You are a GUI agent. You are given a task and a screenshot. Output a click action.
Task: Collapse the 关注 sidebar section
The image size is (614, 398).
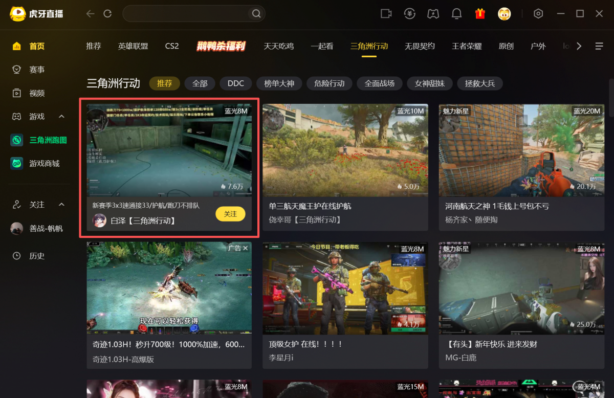62,205
